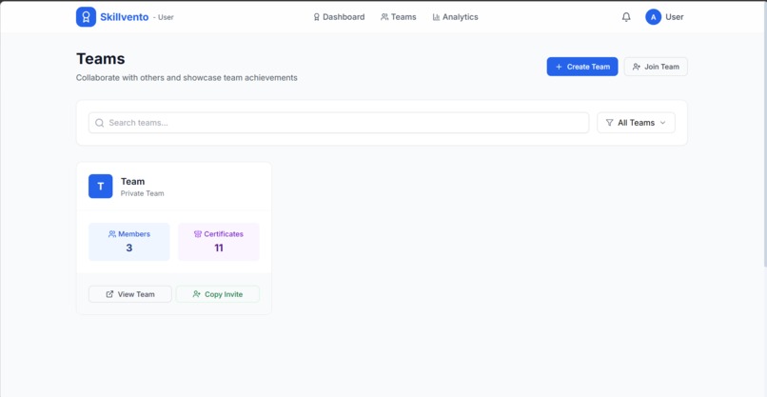
Task: Go to the Teams nav item
Action: click(398, 17)
